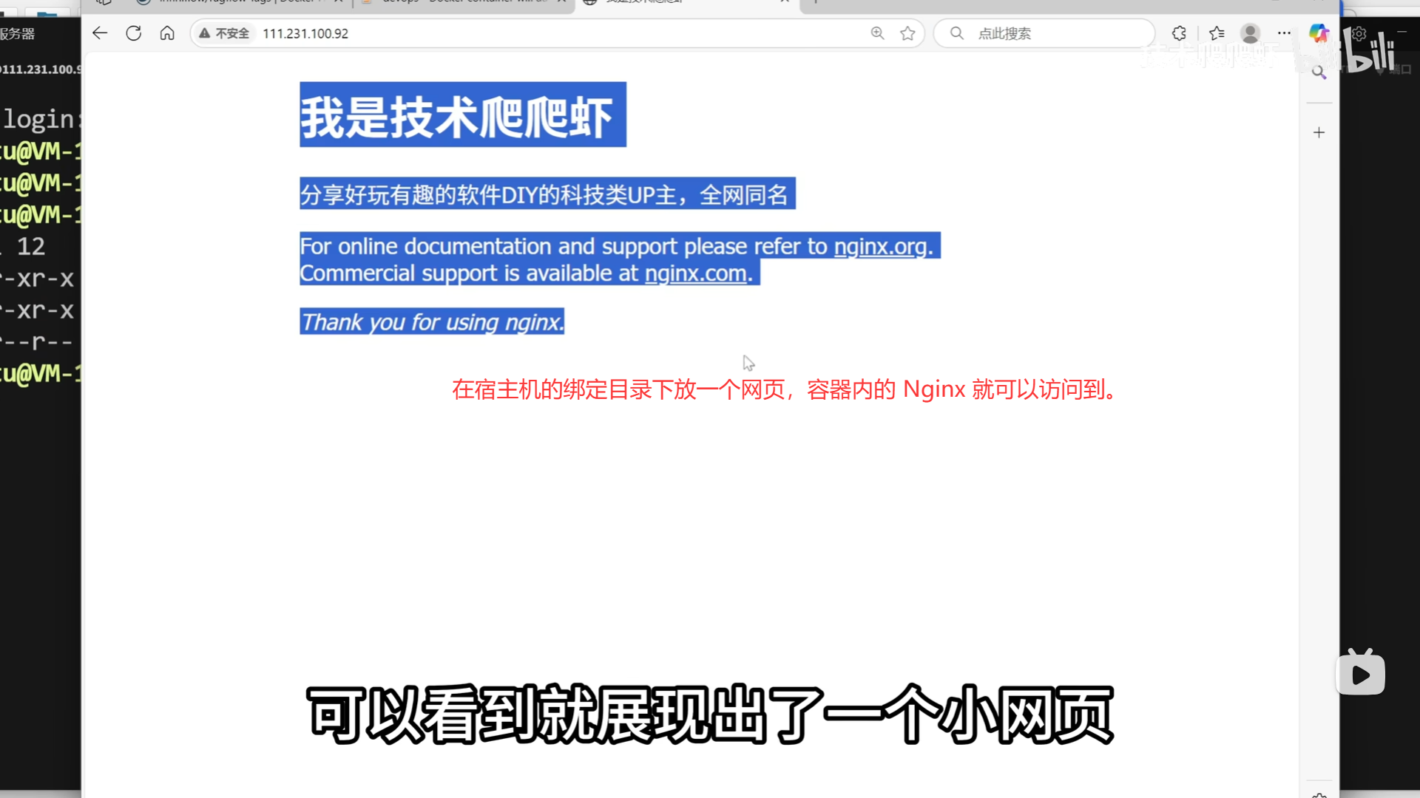Screen dimensions: 1420x798
Task: Go to the browser home page
Action: point(167,33)
